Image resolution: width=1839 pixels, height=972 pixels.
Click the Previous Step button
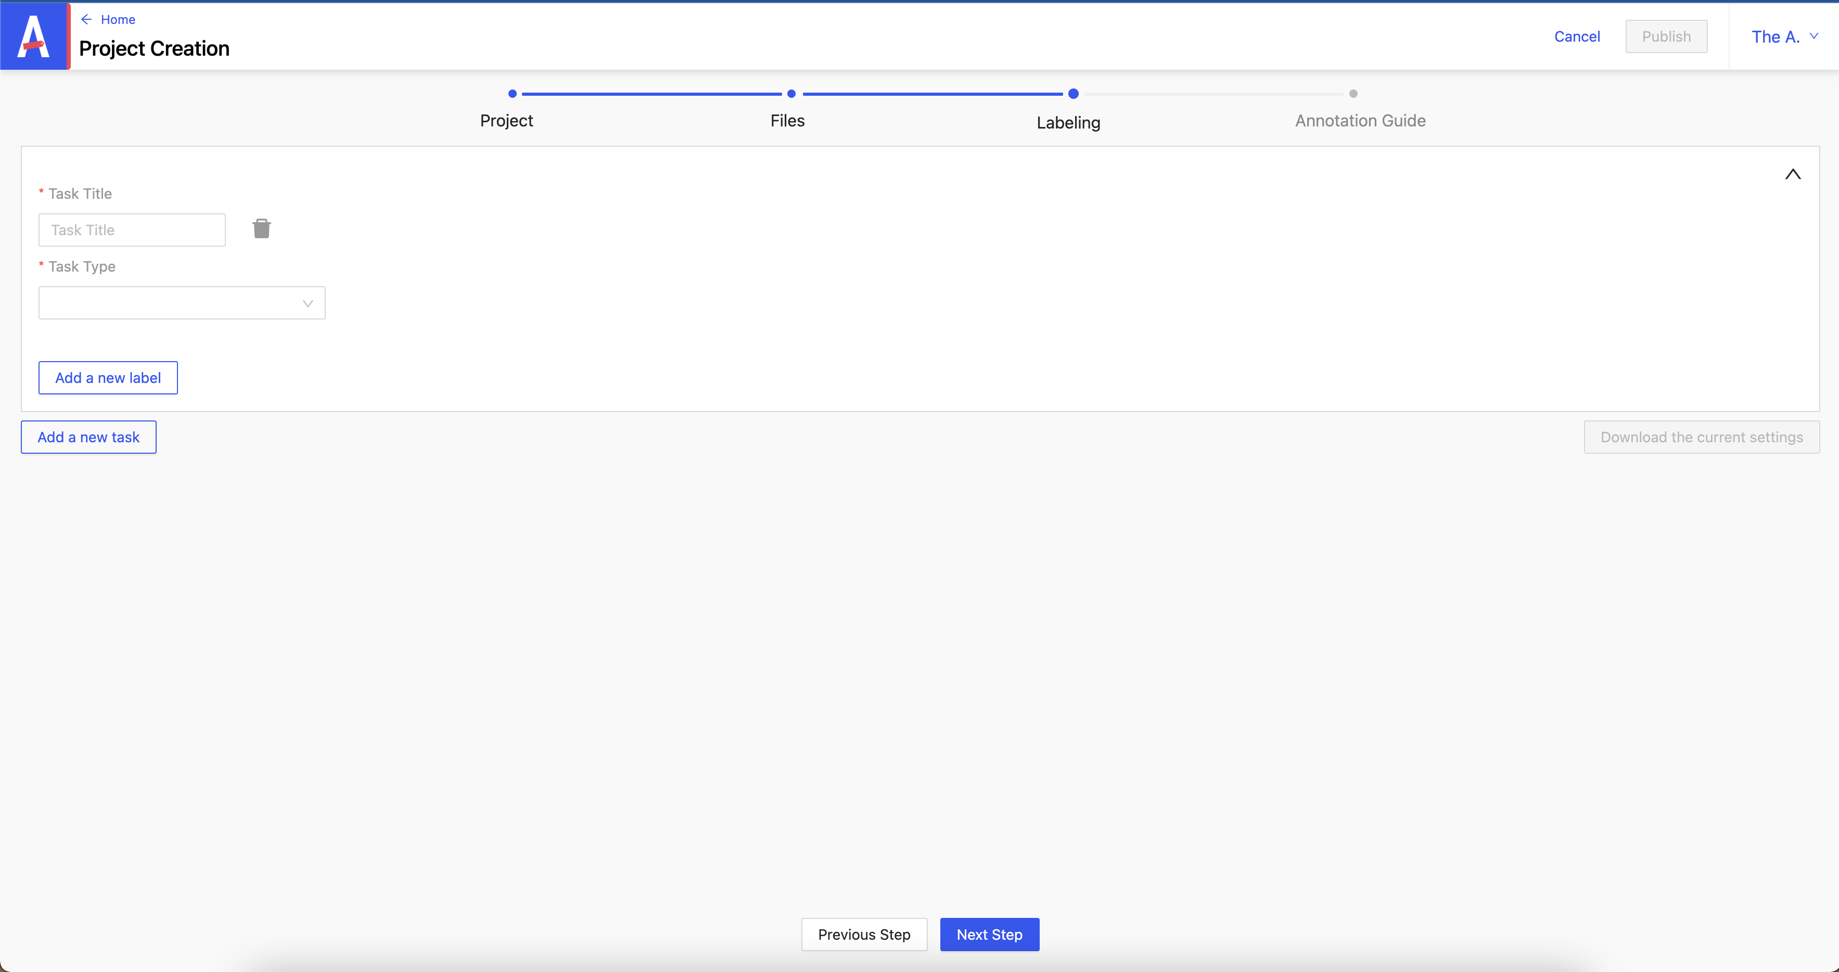(863, 935)
